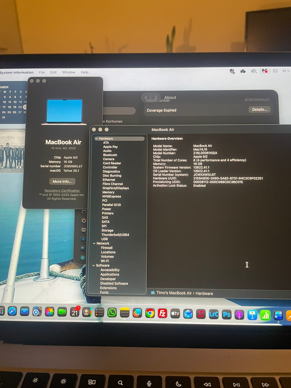This screenshot has height=388, width=291.
Task: Open Calendar showing date 21 in Dock
Action: click(75, 312)
